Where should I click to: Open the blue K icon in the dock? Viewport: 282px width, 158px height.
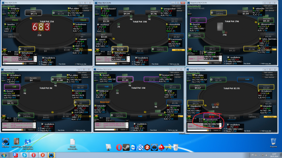tap(140, 148)
